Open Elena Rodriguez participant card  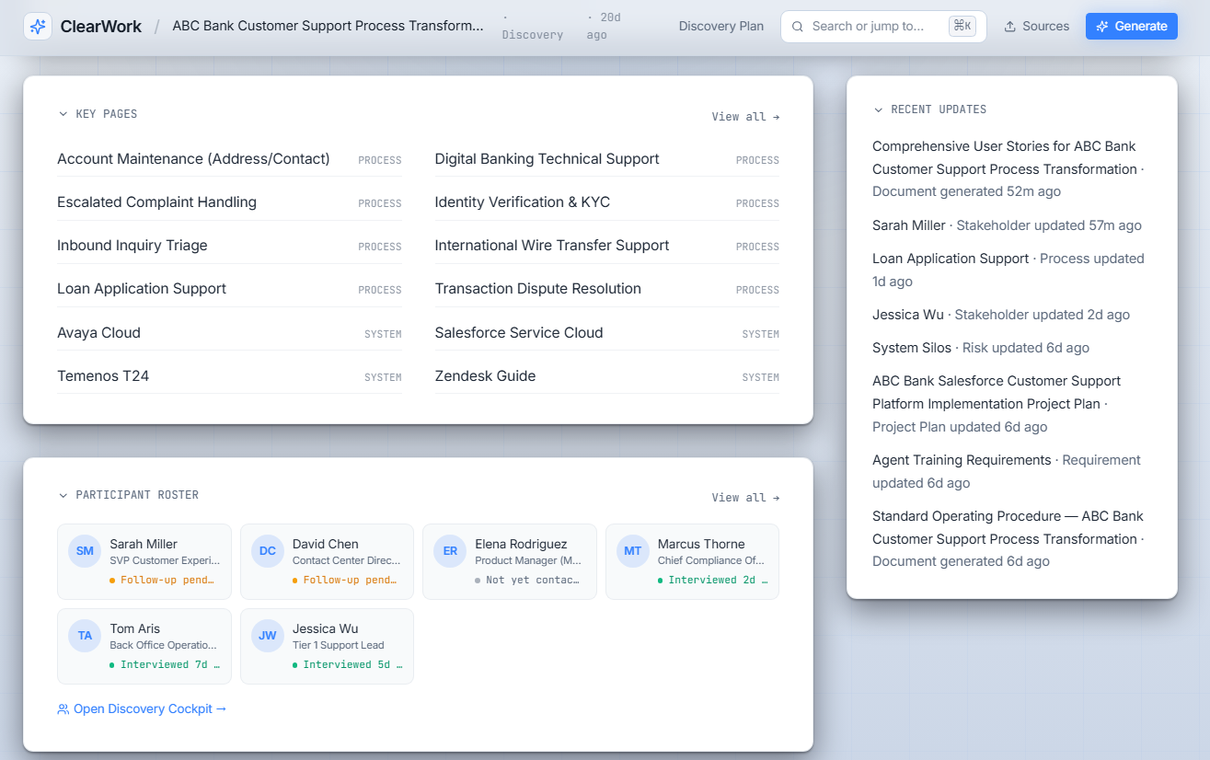click(x=510, y=561)
